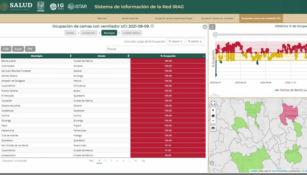The image size is (307, 175).
Task: Click the chart download icon
Action: coord(212,27)
